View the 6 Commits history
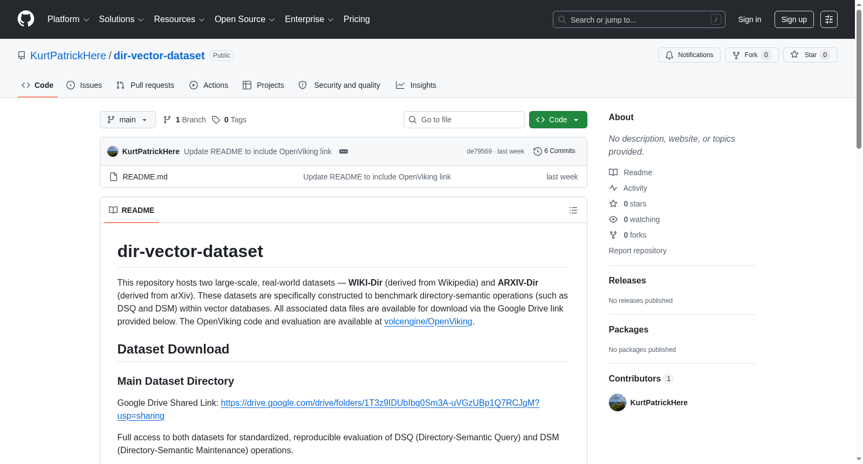 tap(554, 151)
